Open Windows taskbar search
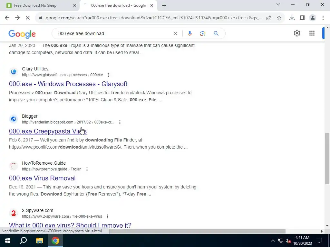The height and width of the screenshot is (247, 330). coord(23,241)
